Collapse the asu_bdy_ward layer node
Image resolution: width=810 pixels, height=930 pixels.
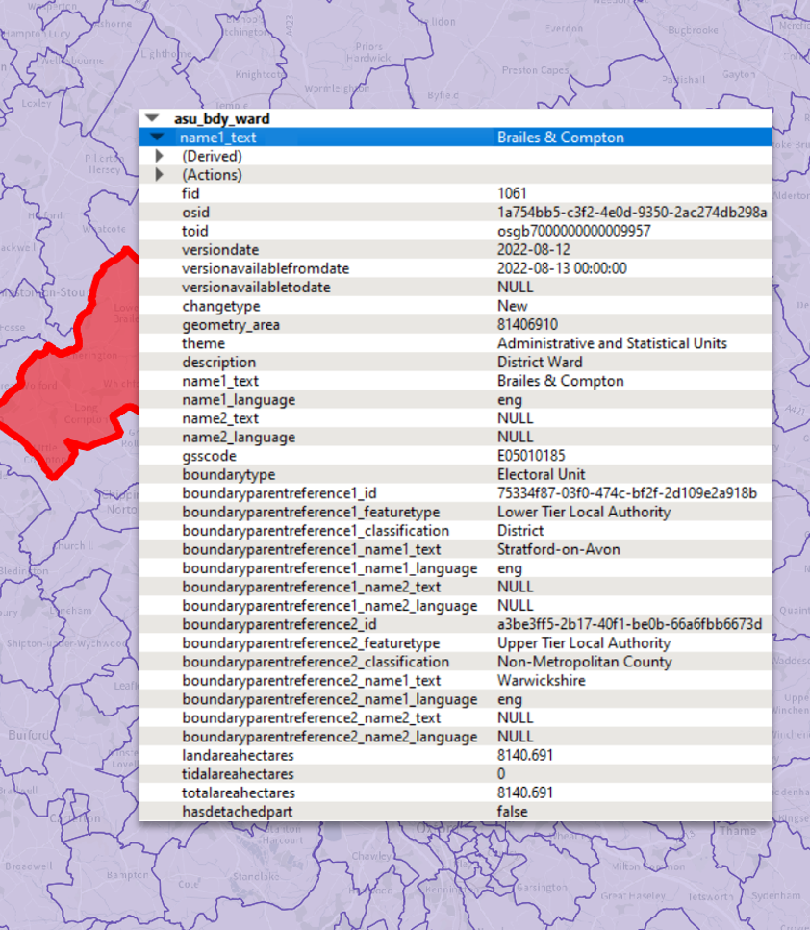click(152, 119)
